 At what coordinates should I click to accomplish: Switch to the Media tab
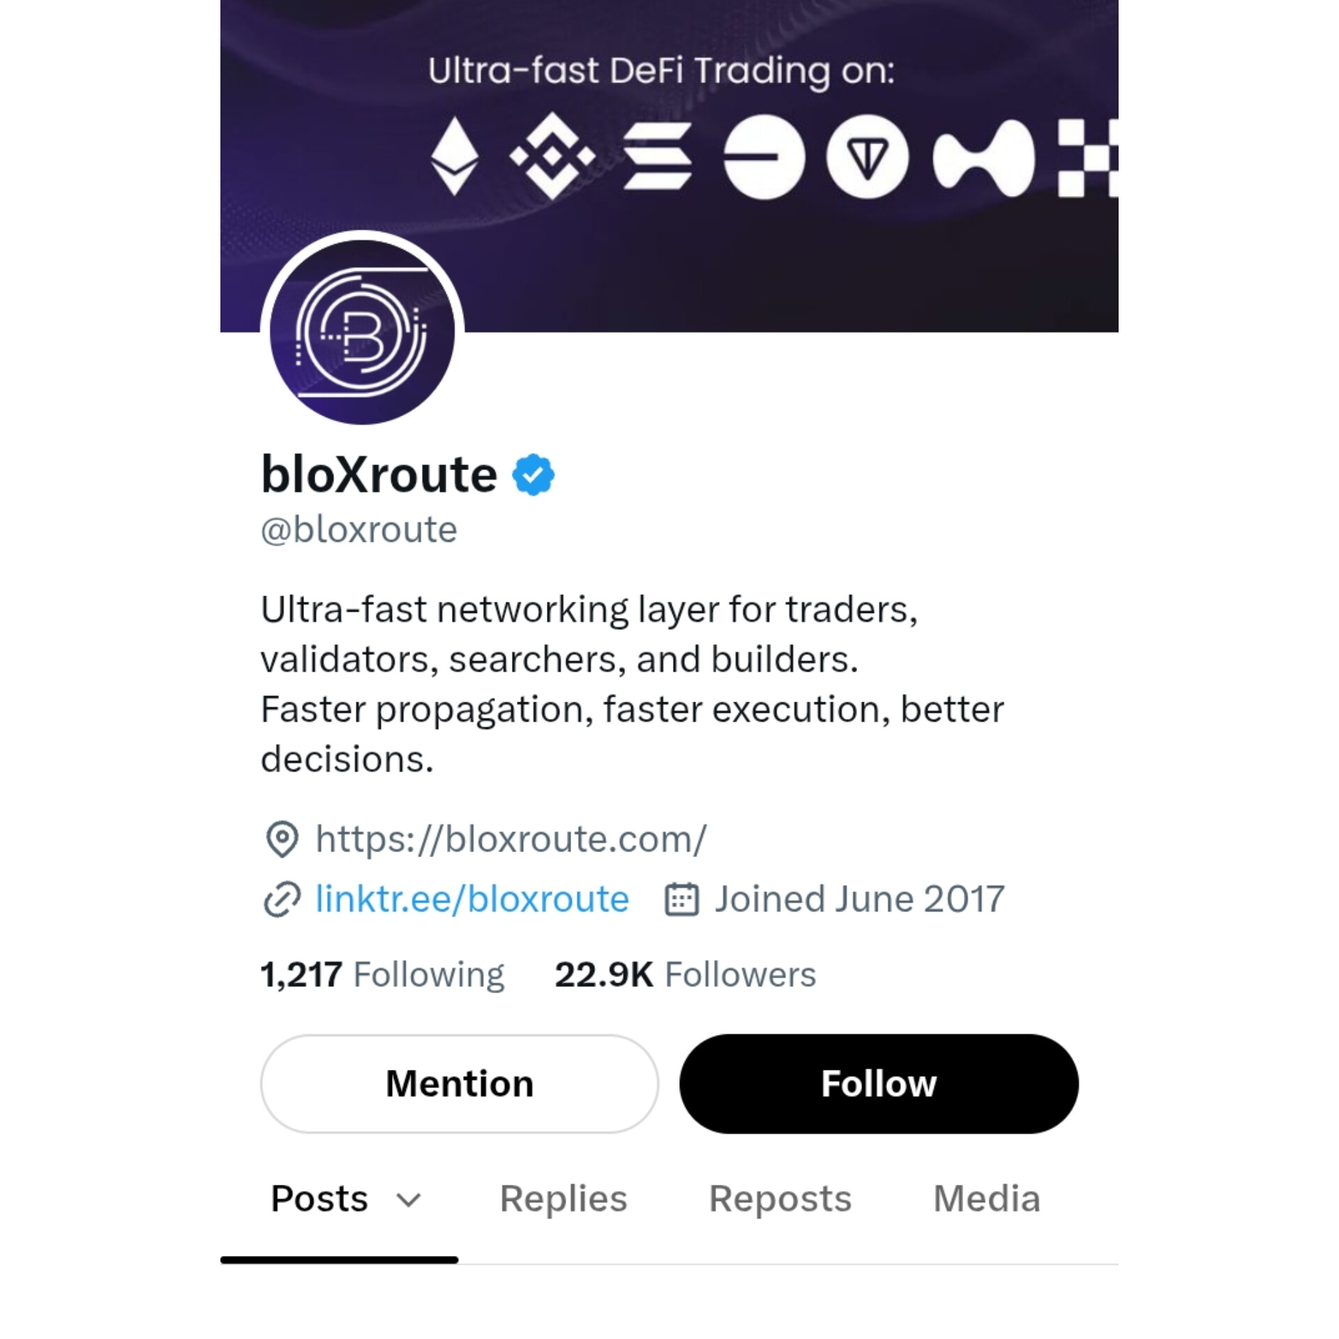pyautogui.click(x=987, y=1199)
